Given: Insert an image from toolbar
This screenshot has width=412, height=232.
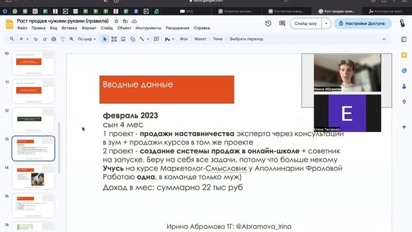Looking at the screenshot, I should point(123,39).
